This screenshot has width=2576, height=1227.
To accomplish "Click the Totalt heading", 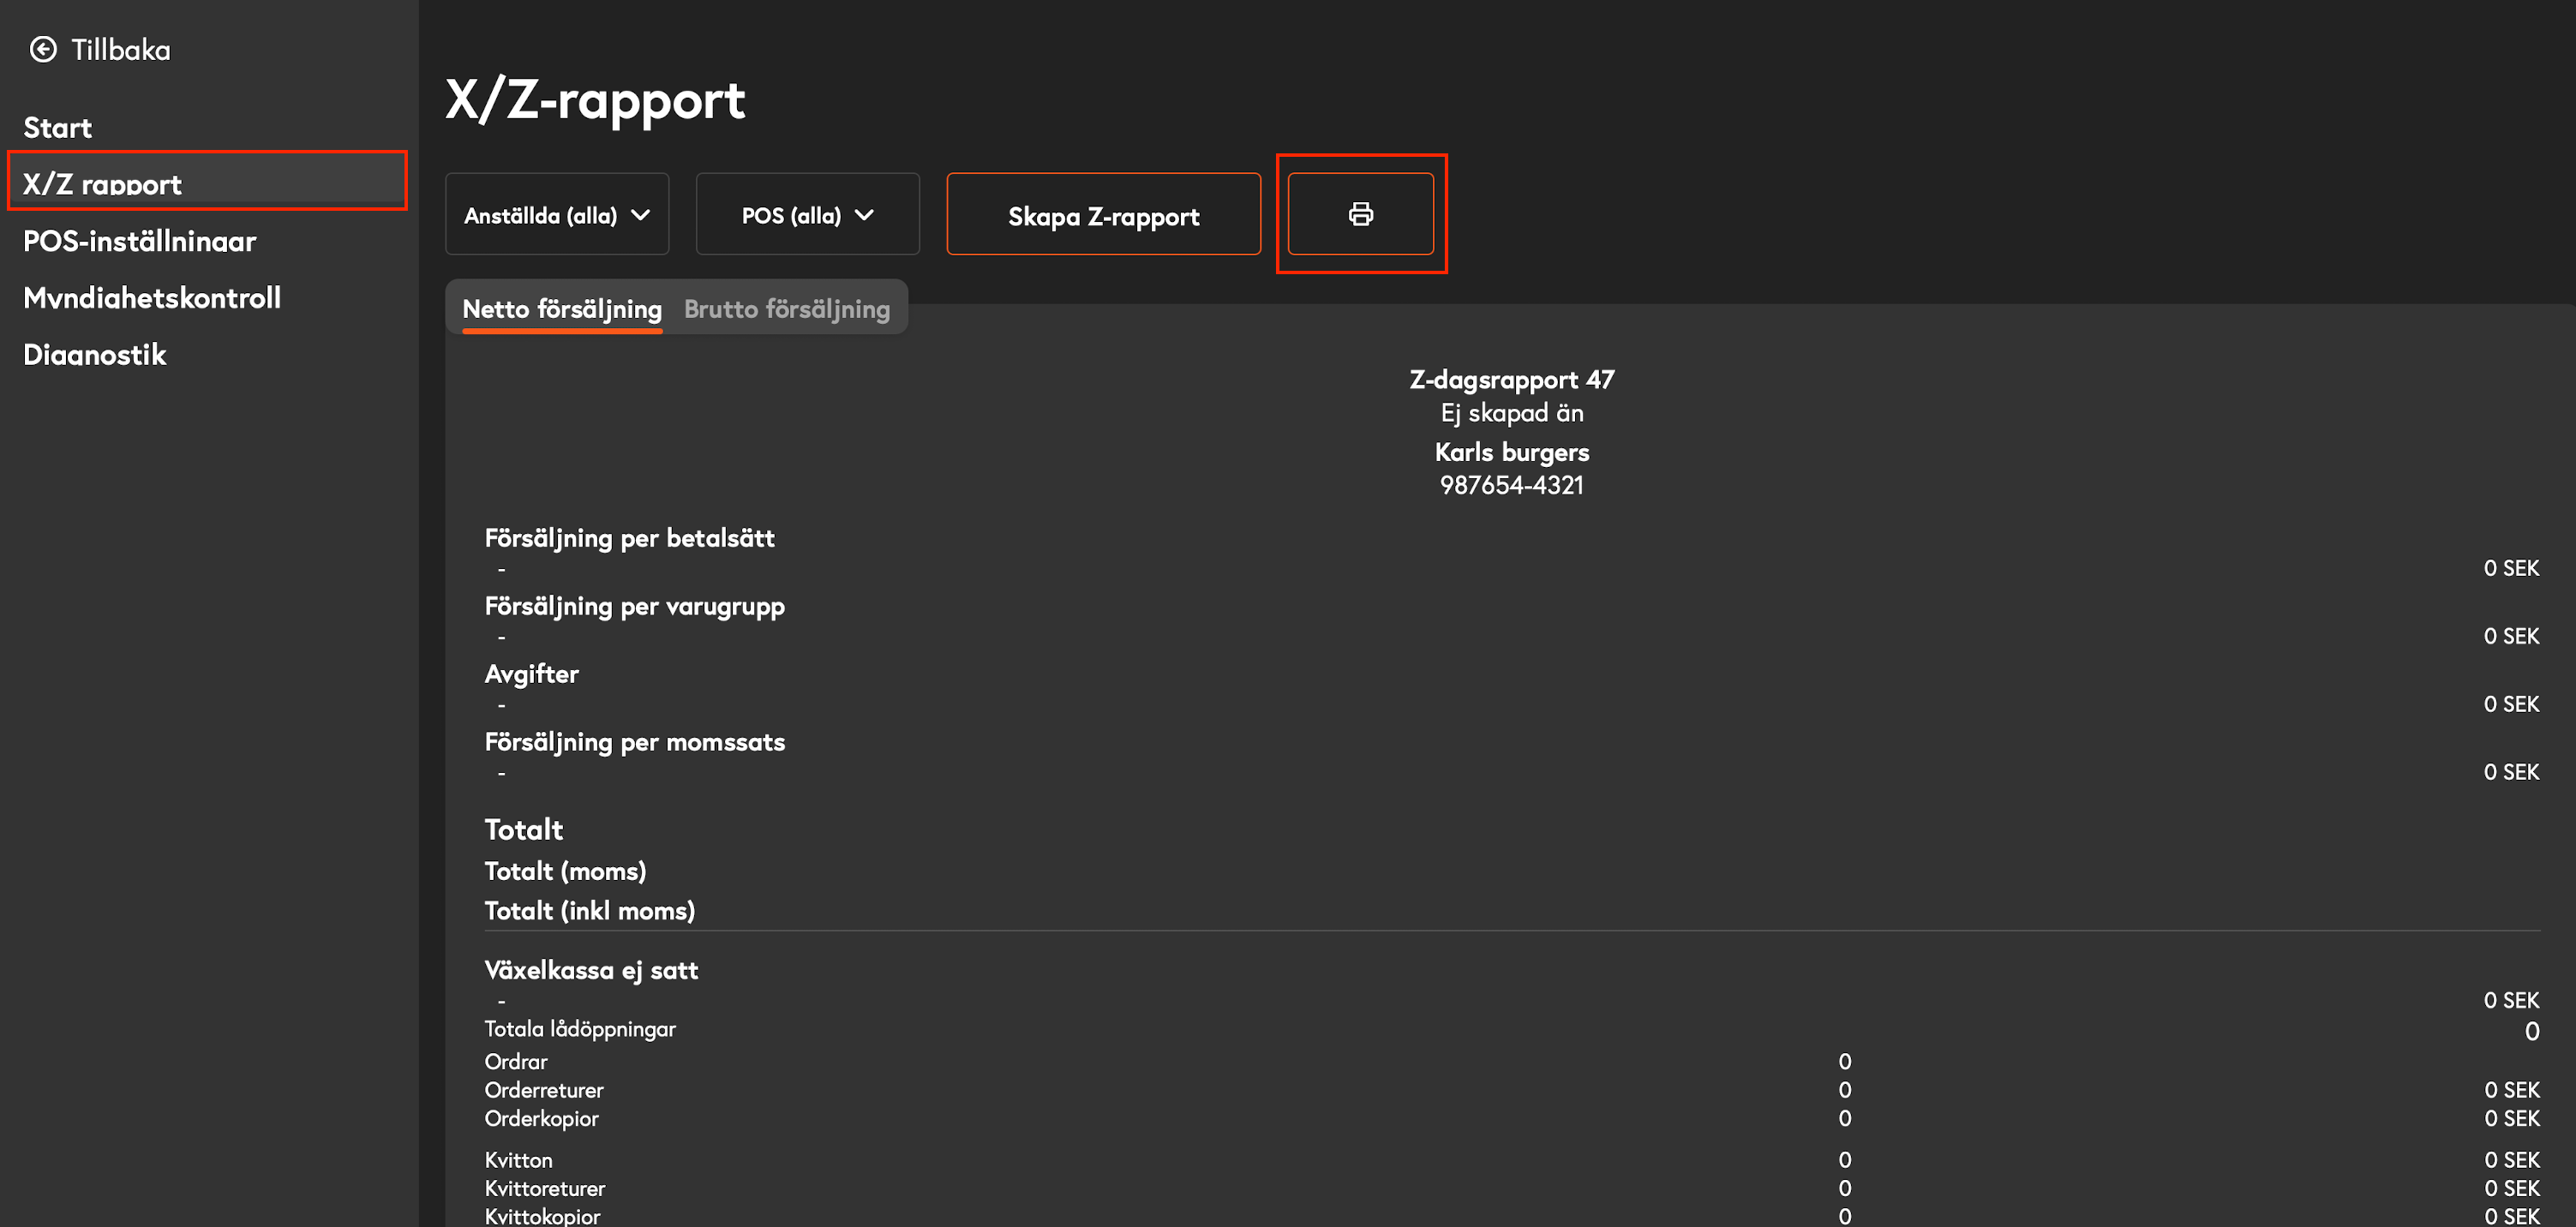I will click(x=523, y=829).
